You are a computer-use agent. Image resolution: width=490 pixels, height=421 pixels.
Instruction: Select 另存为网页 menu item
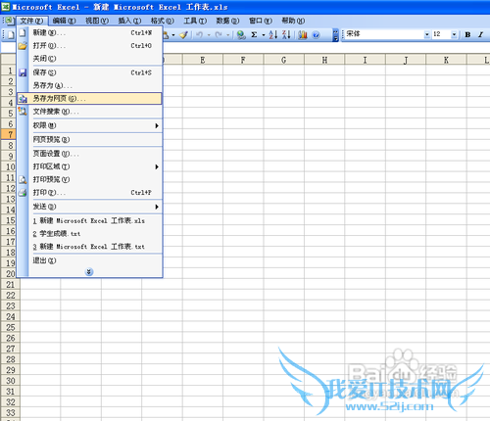coord(89,99)
